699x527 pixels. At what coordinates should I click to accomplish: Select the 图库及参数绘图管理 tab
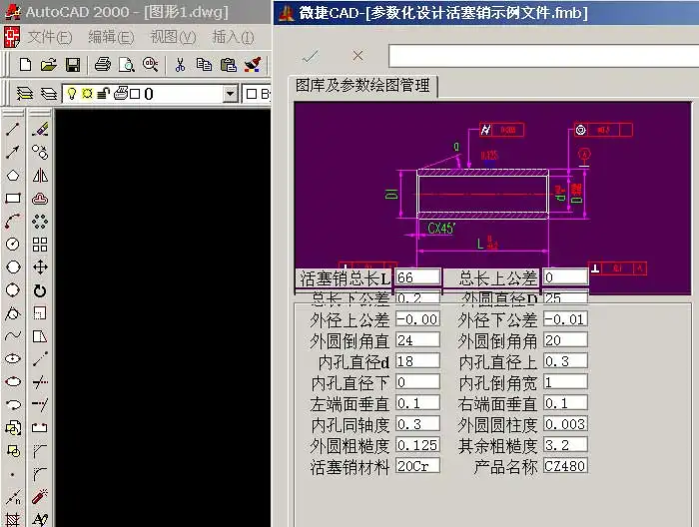coord(362,86)
